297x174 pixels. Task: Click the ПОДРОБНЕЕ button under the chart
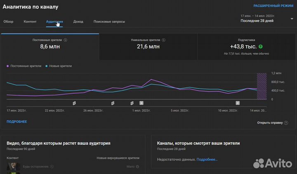click(x=17, y=122)
